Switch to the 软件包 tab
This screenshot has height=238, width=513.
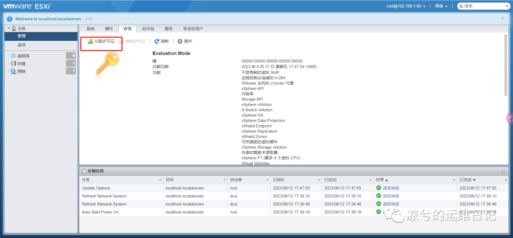pyautogui.click(x=148, y=29)
